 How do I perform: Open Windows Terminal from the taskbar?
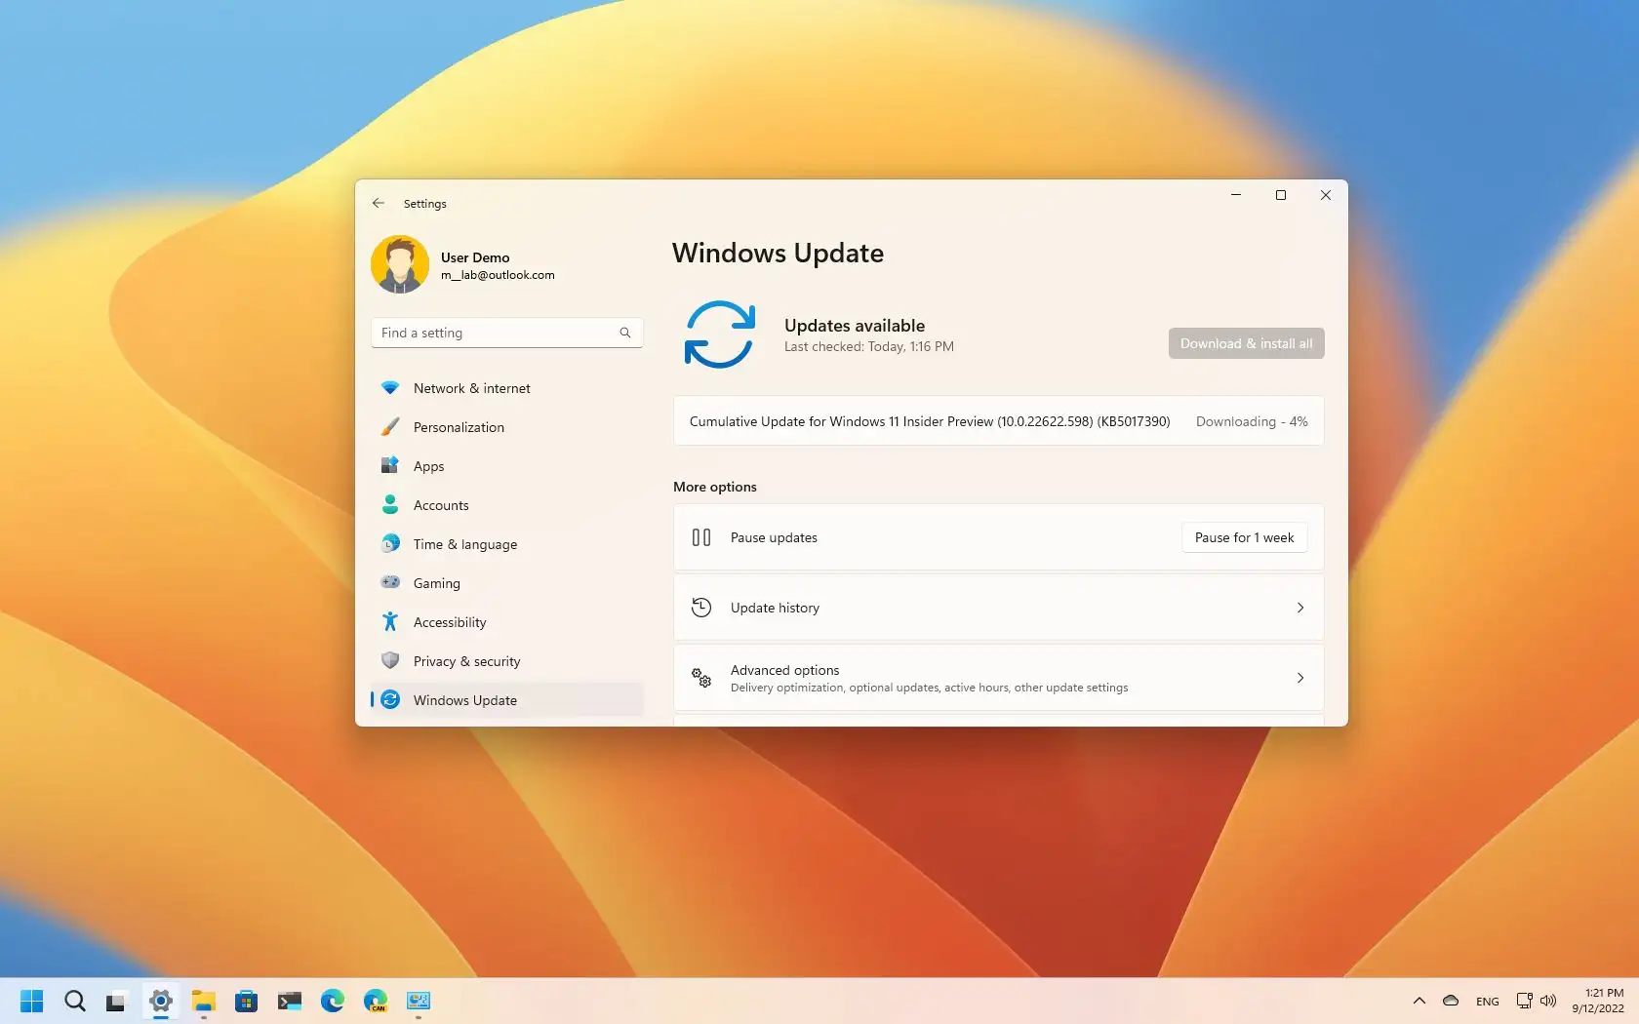(x=290, y=1001)
